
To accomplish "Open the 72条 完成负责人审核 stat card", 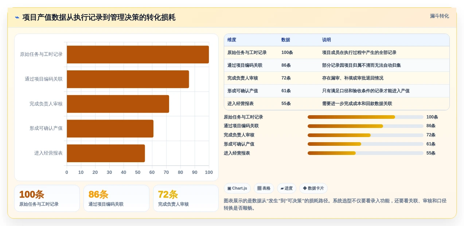I will pos(186,198).
